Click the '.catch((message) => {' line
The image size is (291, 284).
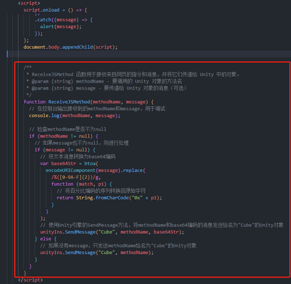point(64,20)
